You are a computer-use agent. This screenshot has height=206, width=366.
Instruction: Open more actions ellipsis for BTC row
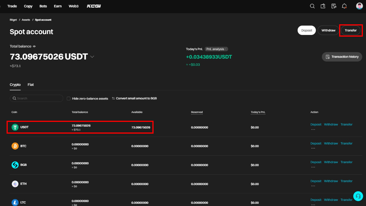click(313, 148)
